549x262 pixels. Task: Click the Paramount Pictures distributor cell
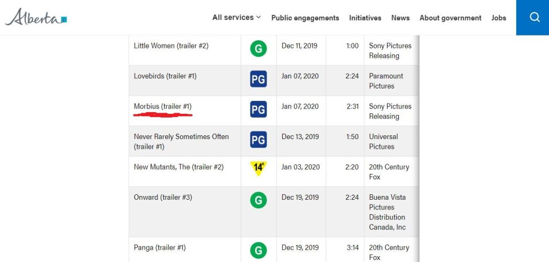386,81
